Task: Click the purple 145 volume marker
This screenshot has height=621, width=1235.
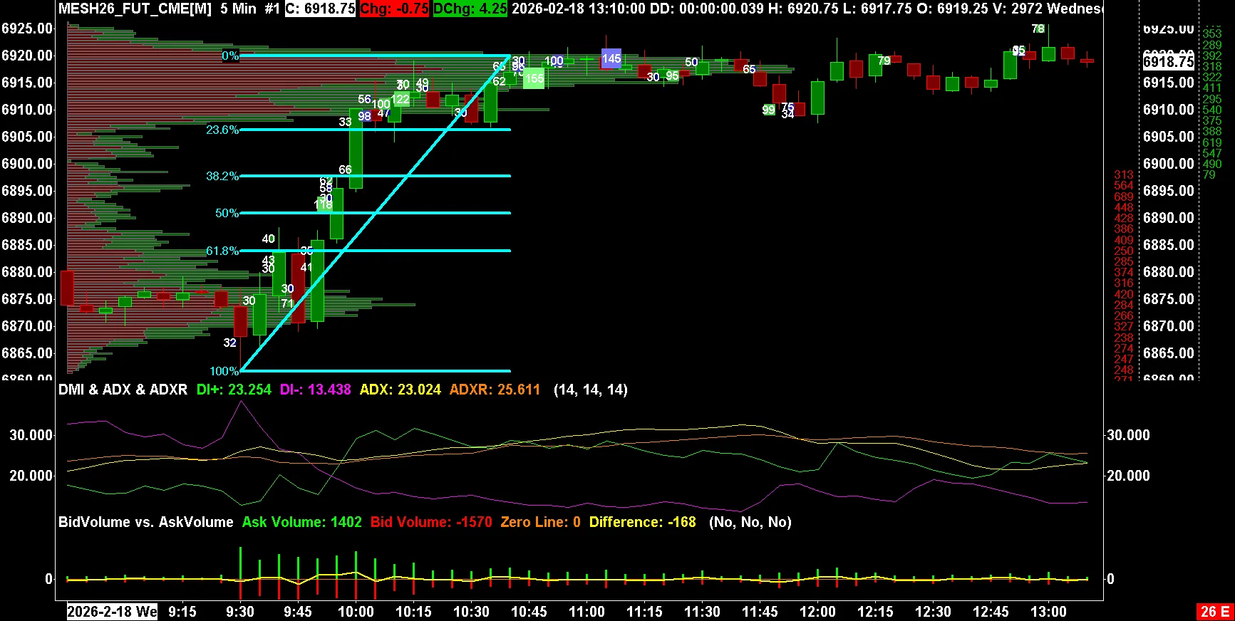Action: [611, 59]
